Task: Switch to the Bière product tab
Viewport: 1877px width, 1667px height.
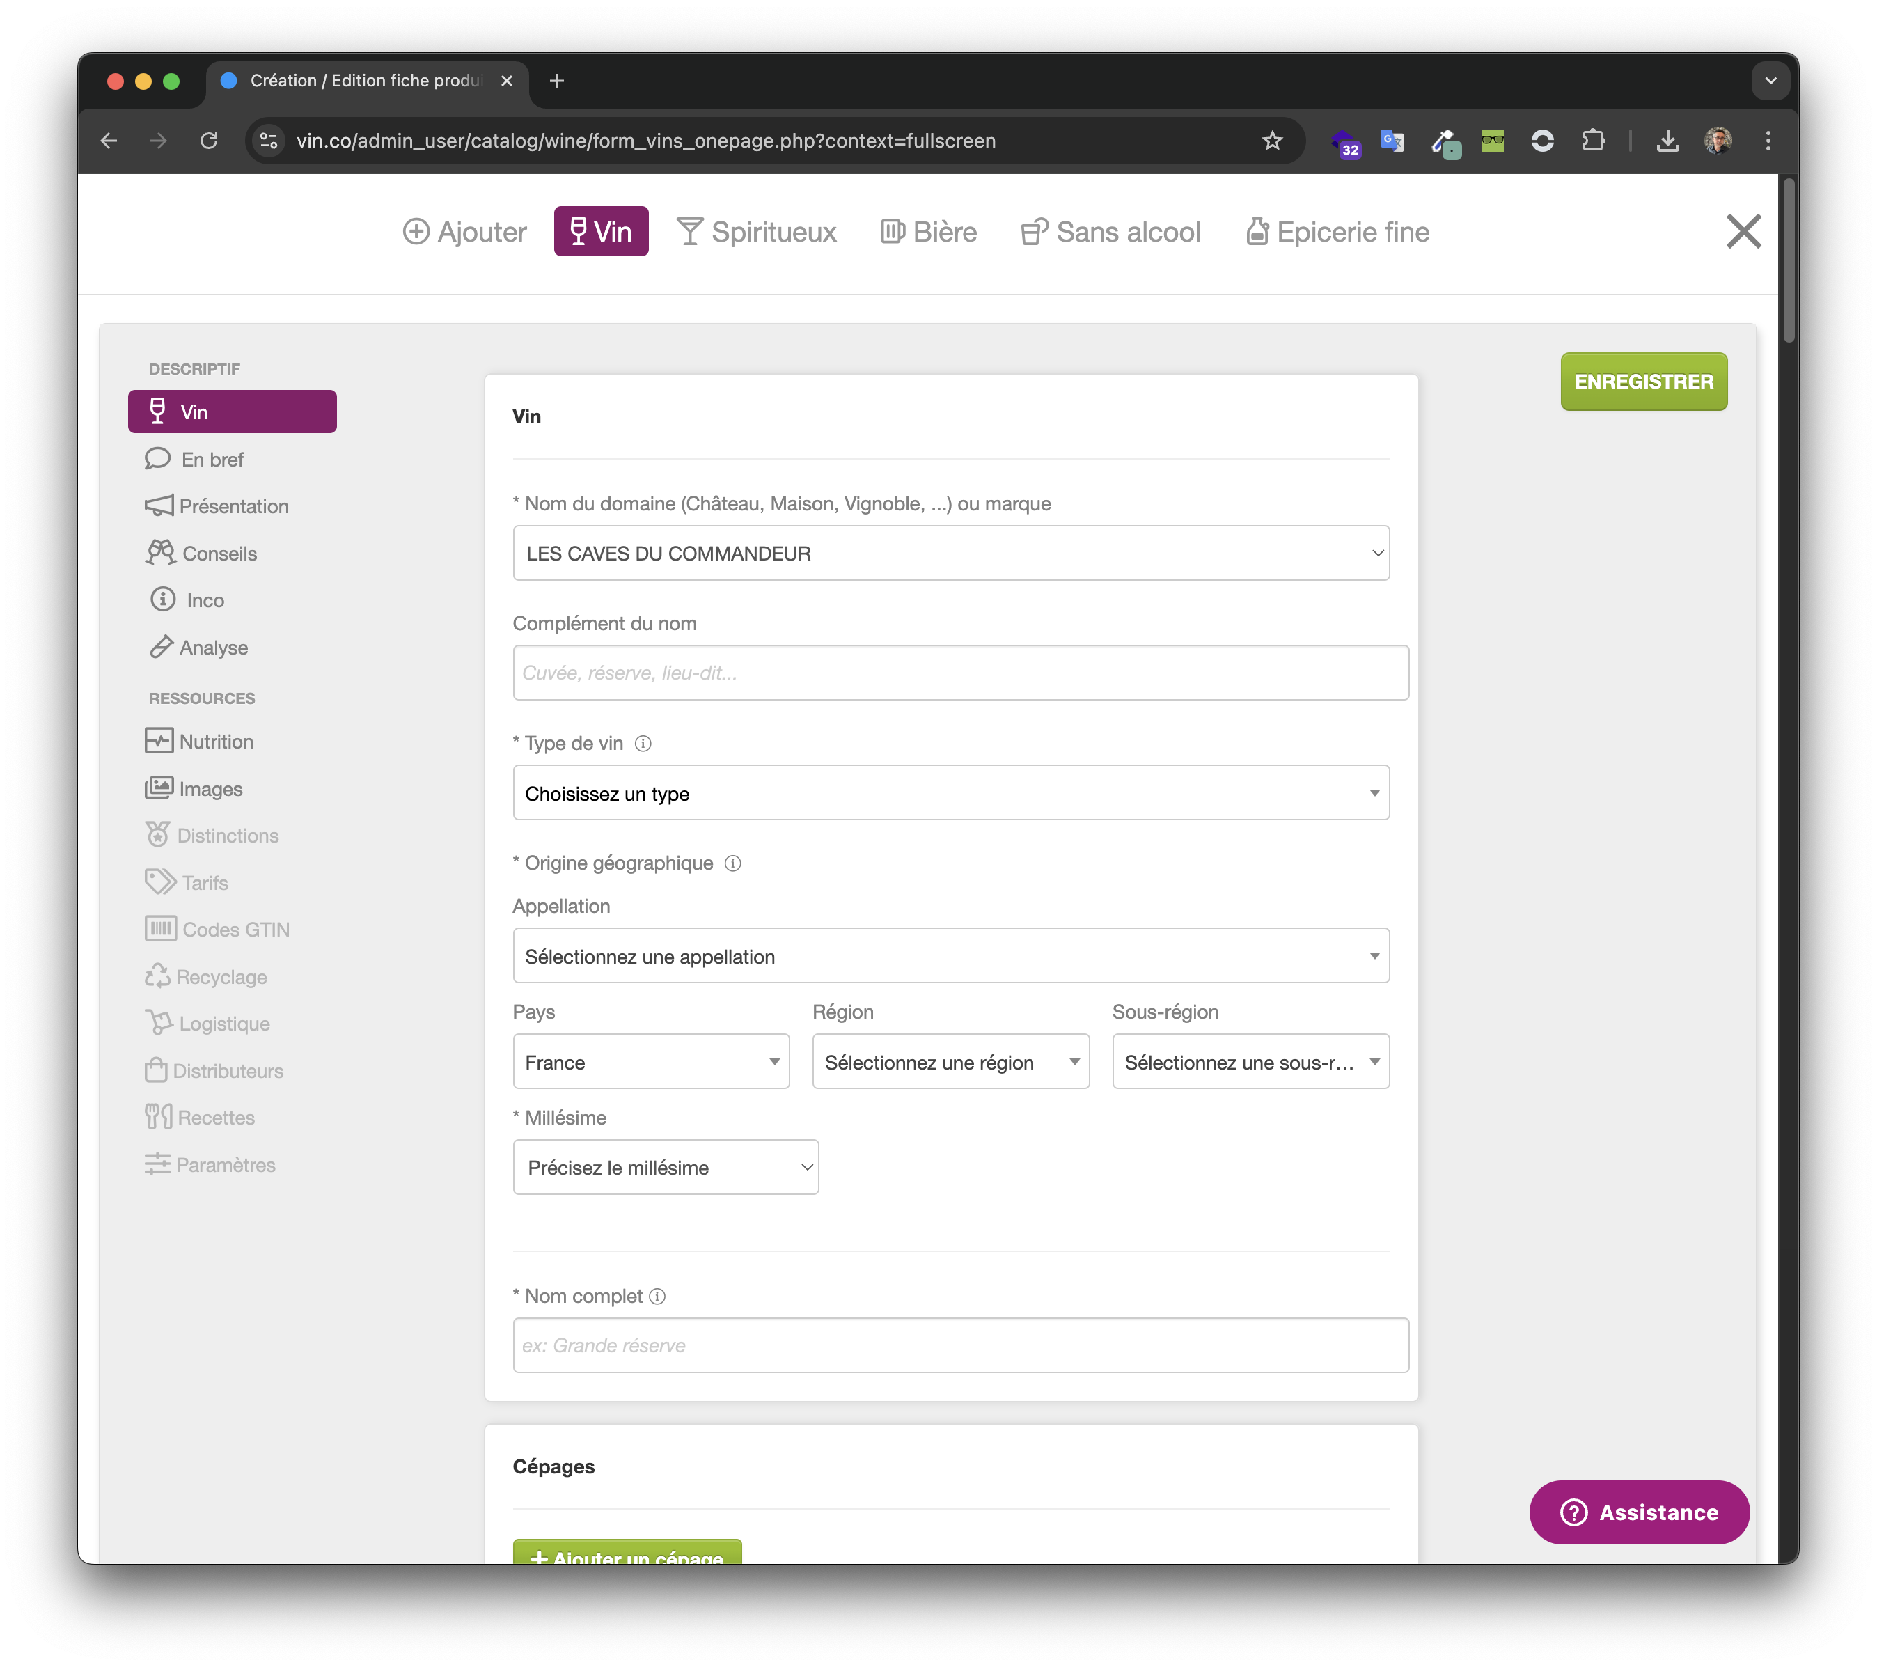Action: click(928, 231)
